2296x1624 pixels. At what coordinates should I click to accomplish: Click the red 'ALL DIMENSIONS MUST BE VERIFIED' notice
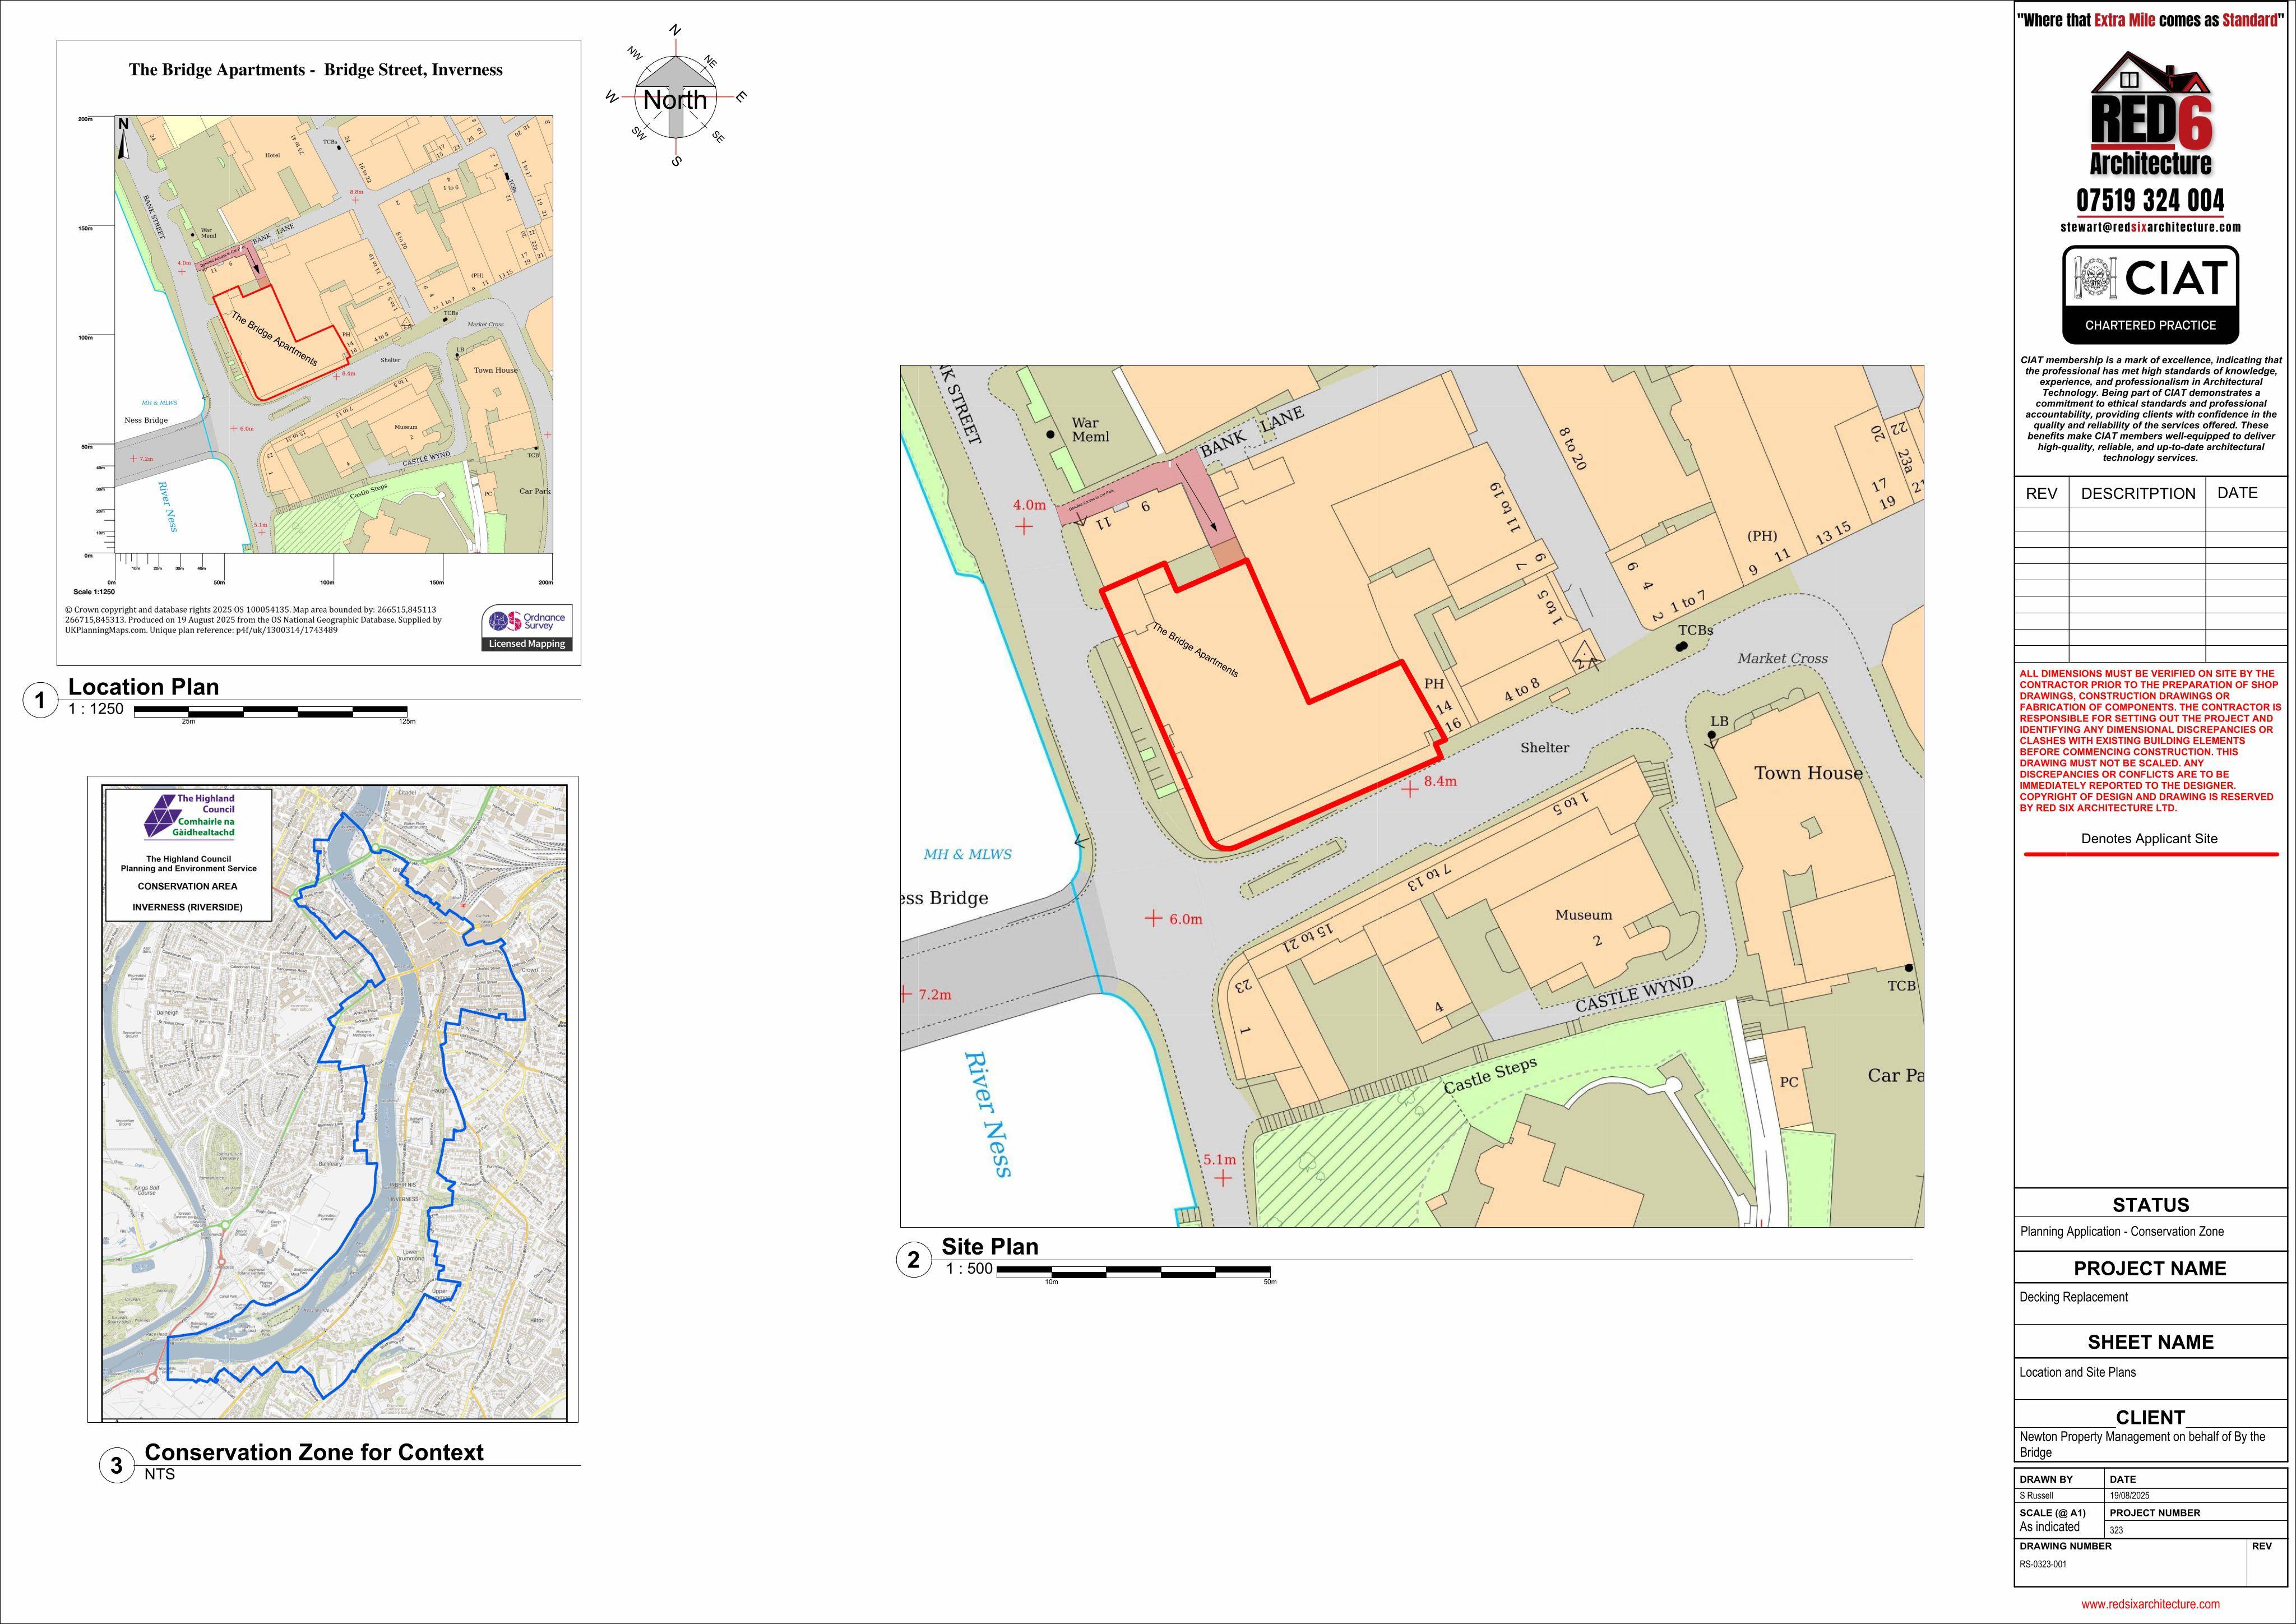tap(2151, 741)
